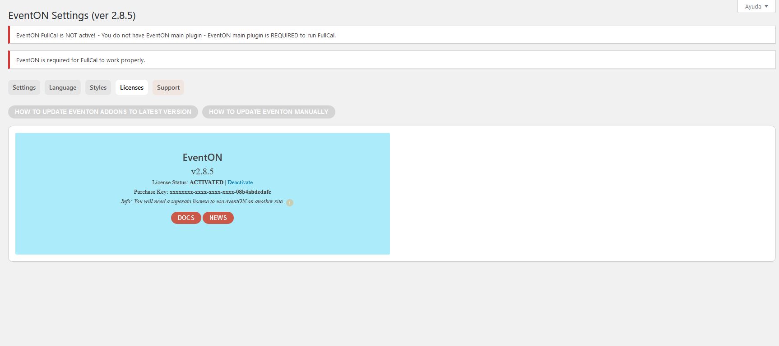Open the Support tab
Screen dimensions: 779x346
[168, 87]
